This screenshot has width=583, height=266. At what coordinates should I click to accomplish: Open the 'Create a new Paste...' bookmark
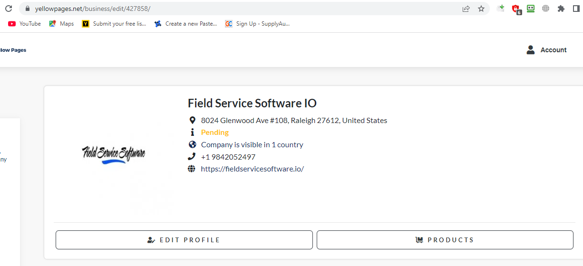[x=186, y=24]
